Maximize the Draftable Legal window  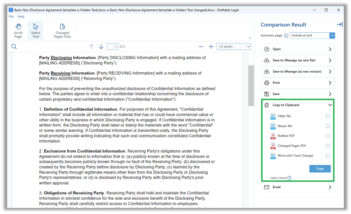click(x=326, y=10)
